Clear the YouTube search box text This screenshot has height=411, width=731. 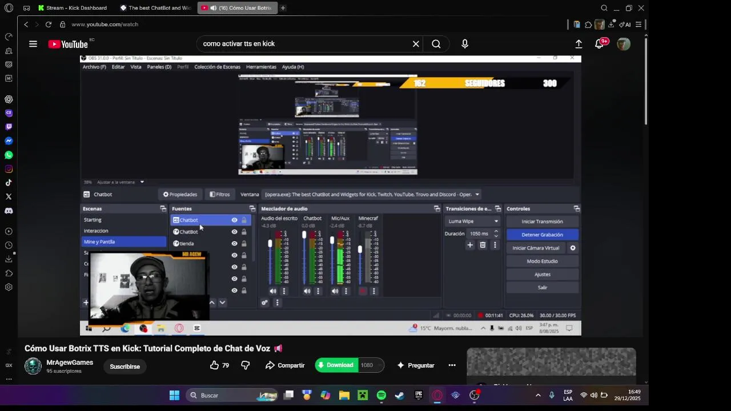[416, 44]
